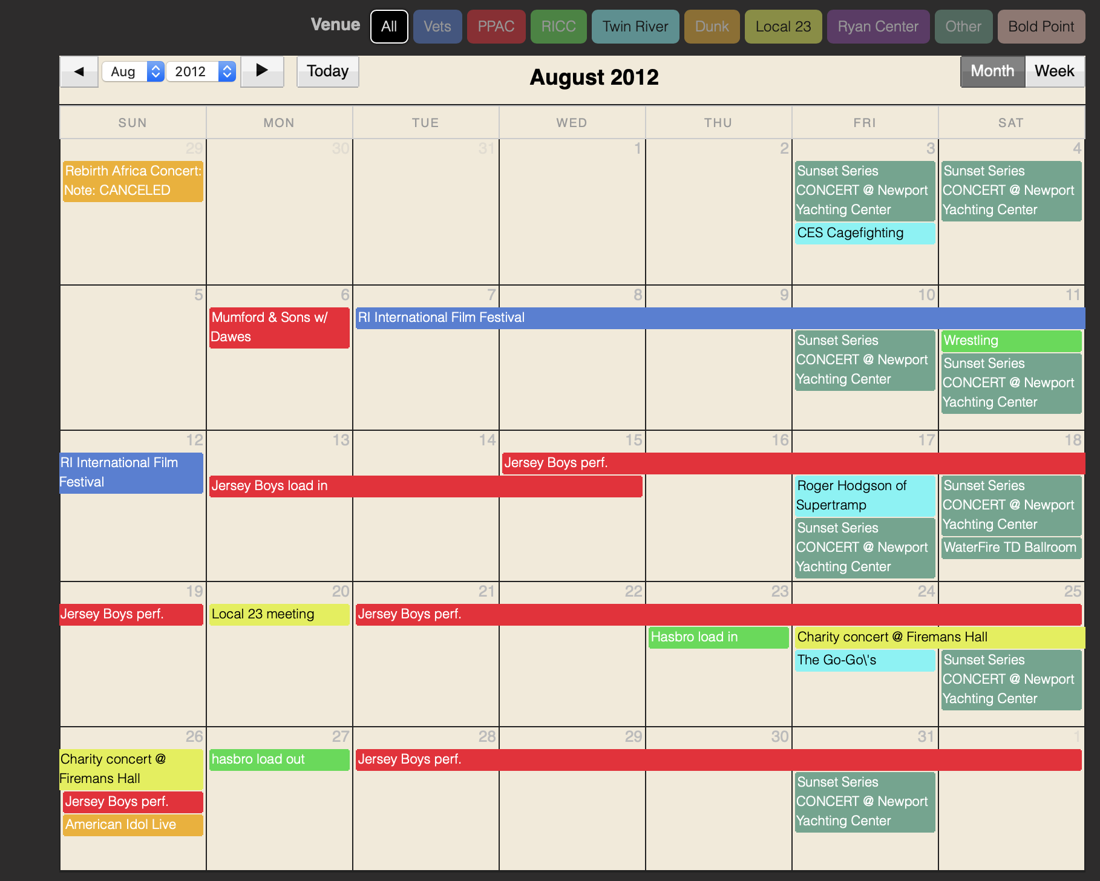
Task: View Rebirth Africa Concert canceled event
Action: coord(133,181)
